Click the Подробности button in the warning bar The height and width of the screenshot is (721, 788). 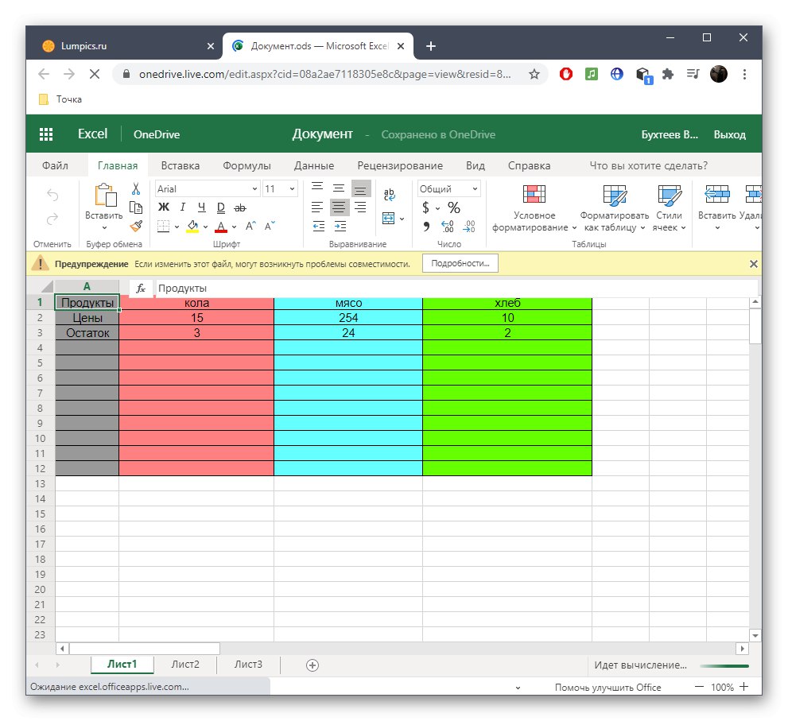[x=460, y=262]
